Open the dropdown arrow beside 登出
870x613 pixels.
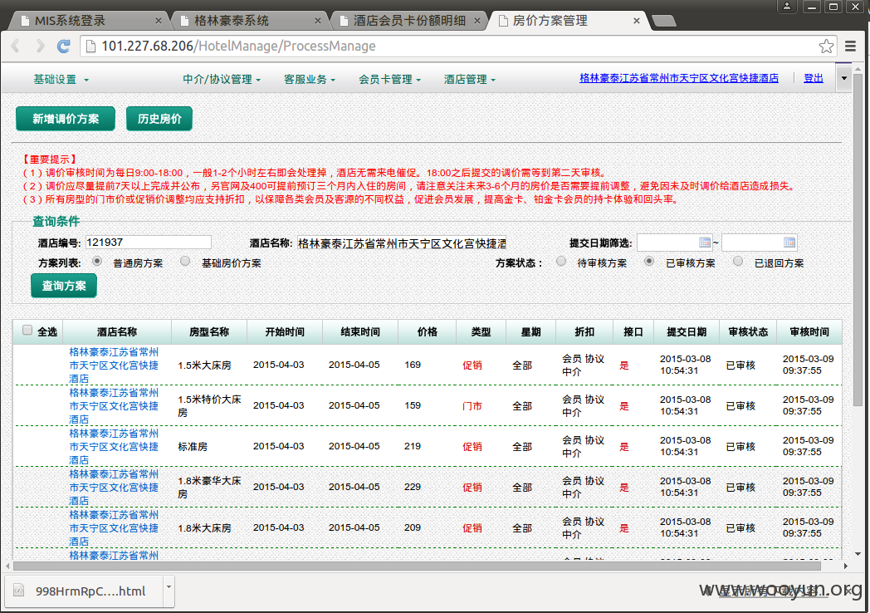click(x=844, y=78)
